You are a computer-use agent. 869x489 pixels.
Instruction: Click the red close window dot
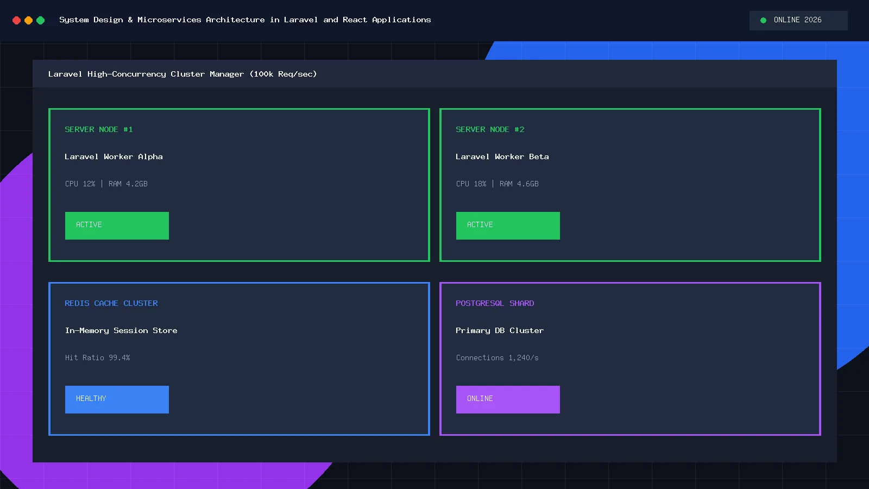(x=16, y=20)
